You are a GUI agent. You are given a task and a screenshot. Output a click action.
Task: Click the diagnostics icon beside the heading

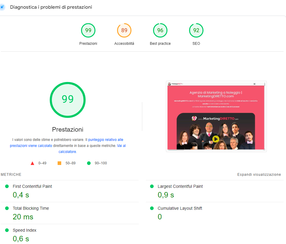coord(2,7)
